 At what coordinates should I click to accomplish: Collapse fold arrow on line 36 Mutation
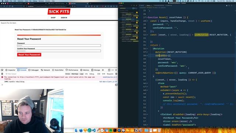coord(147,49)
